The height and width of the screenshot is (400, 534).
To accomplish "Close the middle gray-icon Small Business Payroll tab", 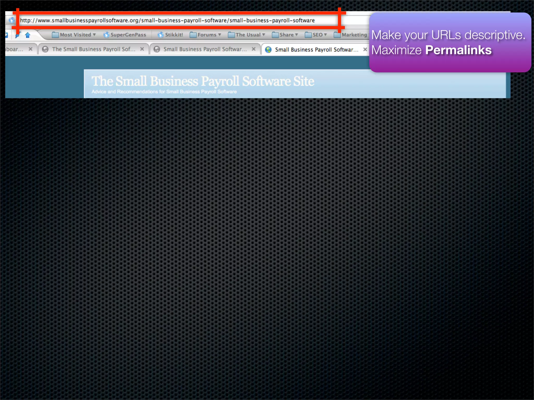I will (x=254, y=49).
